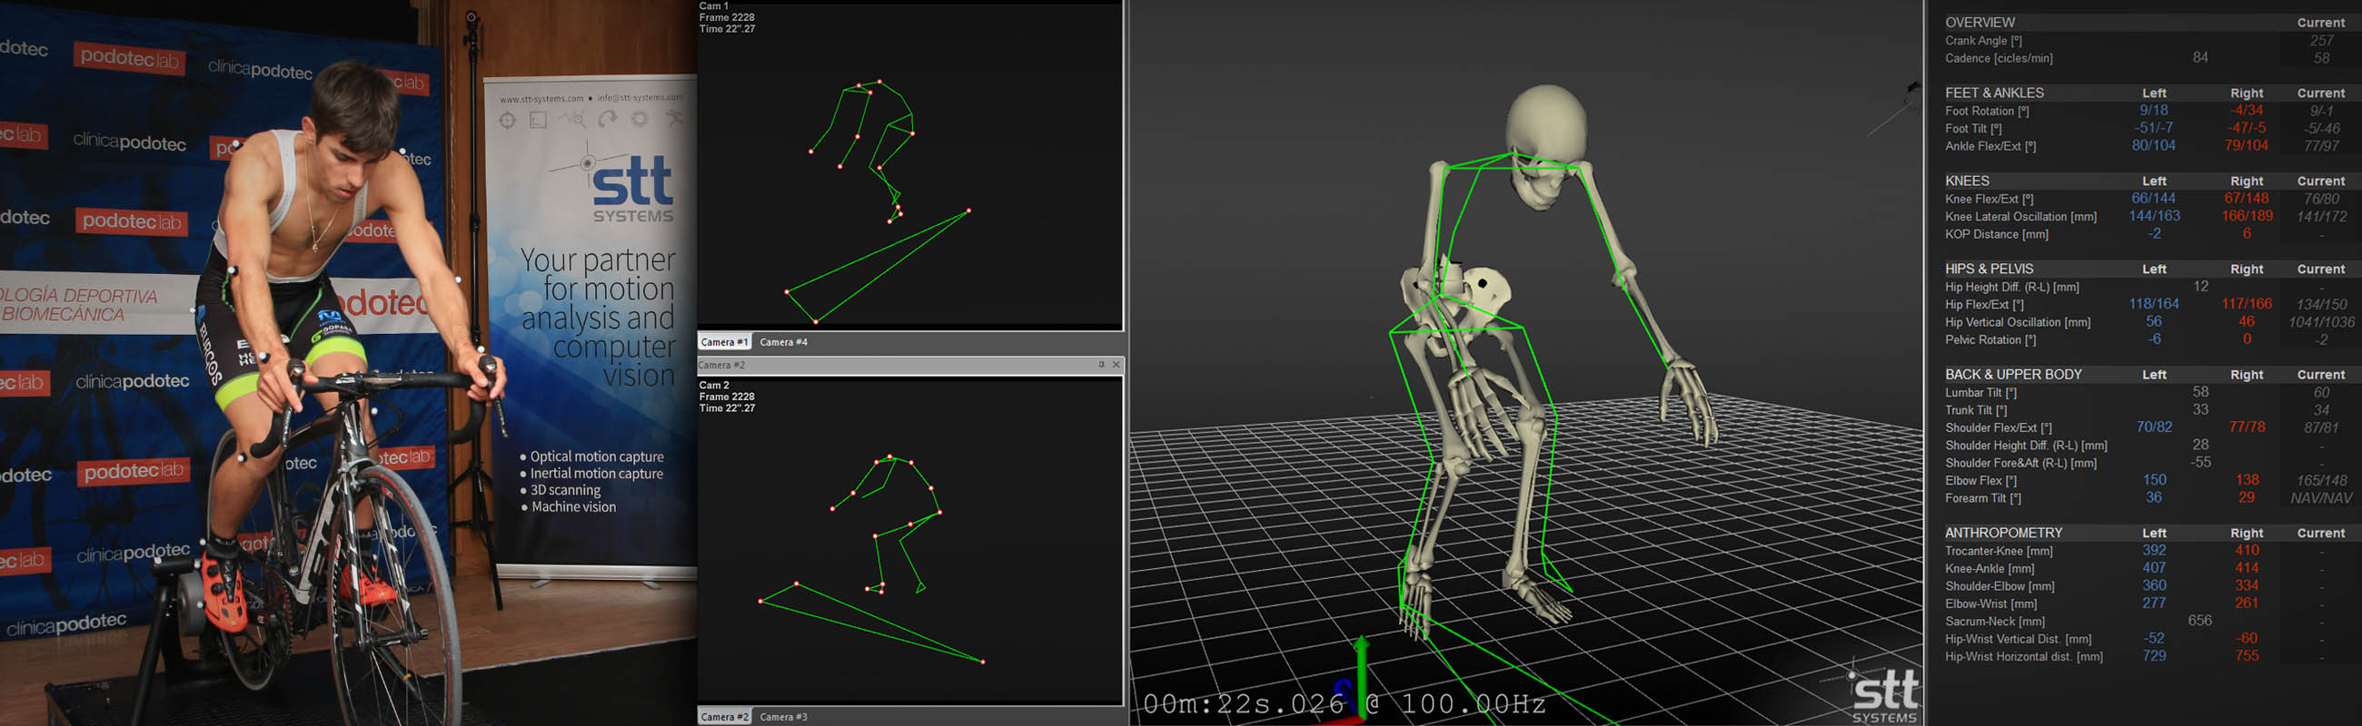This screenshot has height=726, width=2362.
Task: Switch to the Camera #1 tab
Action: 723,342
